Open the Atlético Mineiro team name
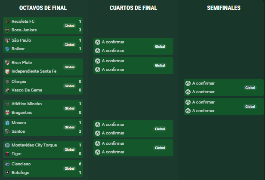 tap(27, 104)
